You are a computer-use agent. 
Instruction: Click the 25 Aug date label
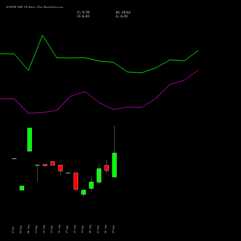[x=113, y=229]
